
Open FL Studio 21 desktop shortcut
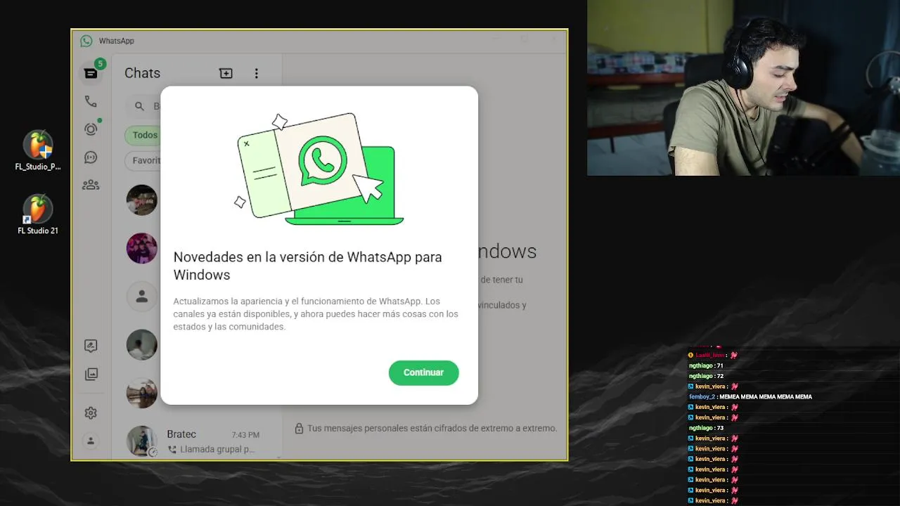tap(38, 214)
